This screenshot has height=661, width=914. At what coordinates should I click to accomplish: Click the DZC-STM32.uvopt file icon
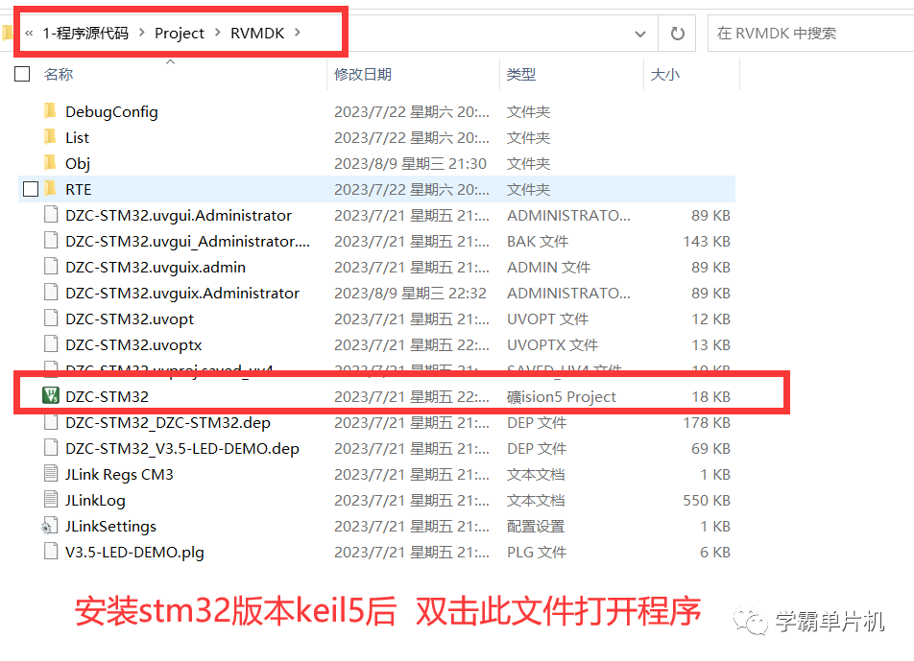click(51, 319)
